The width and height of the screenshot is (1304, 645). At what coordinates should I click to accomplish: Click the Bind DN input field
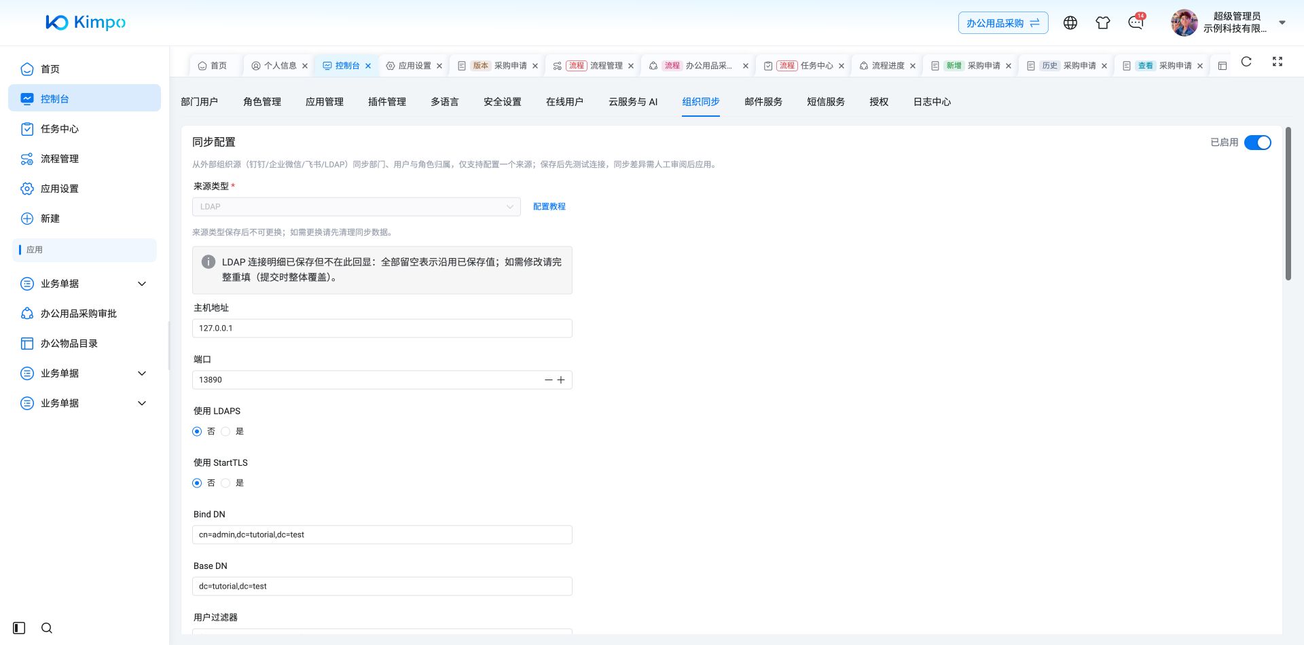click(x=382, y=534)
